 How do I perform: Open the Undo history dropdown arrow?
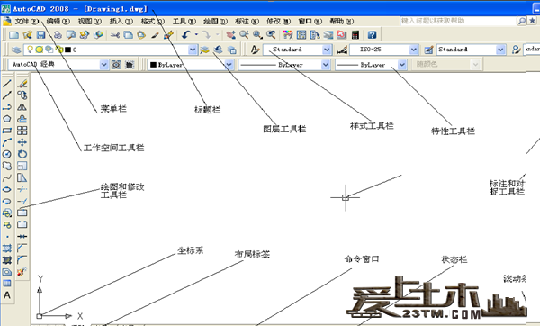[196, 35]
